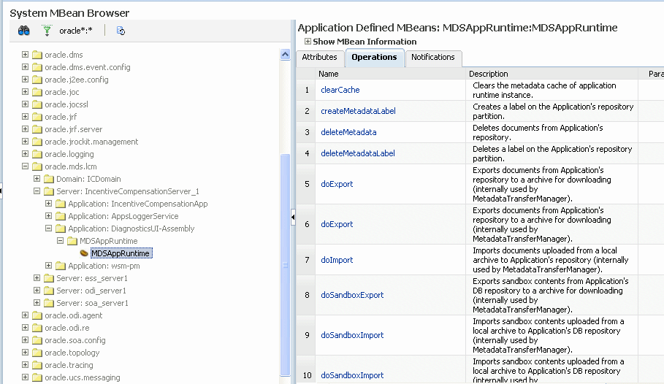
Task: Click the binoculars find icon
Action: (x=23, y=31)
